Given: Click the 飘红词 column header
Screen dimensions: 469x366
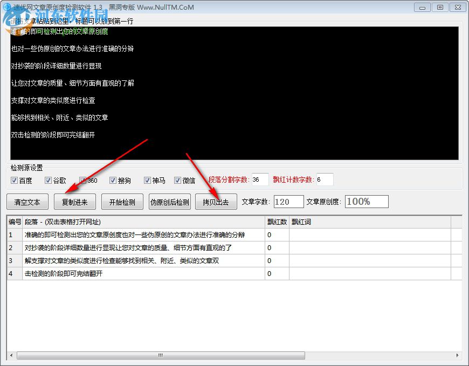Looking at the screenshot, I should pos(370,222).
